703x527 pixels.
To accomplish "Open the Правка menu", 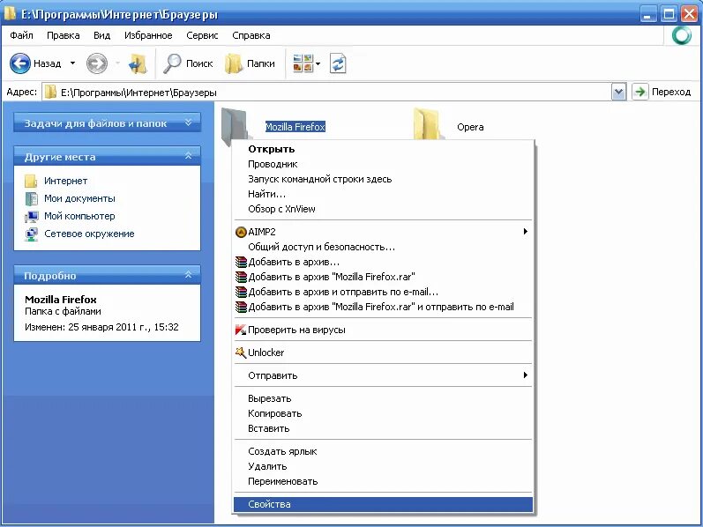I will click(x=64, y=35).
